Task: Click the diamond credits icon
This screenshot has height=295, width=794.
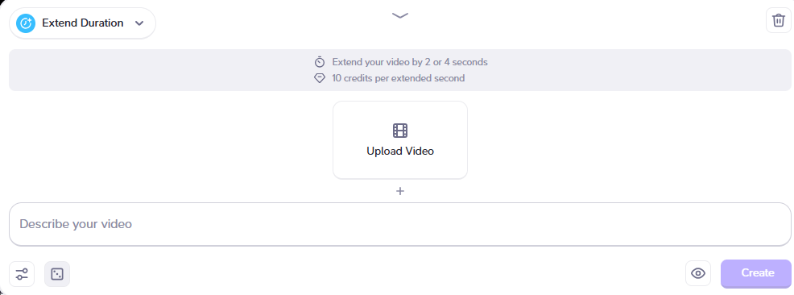Action: 320,78
